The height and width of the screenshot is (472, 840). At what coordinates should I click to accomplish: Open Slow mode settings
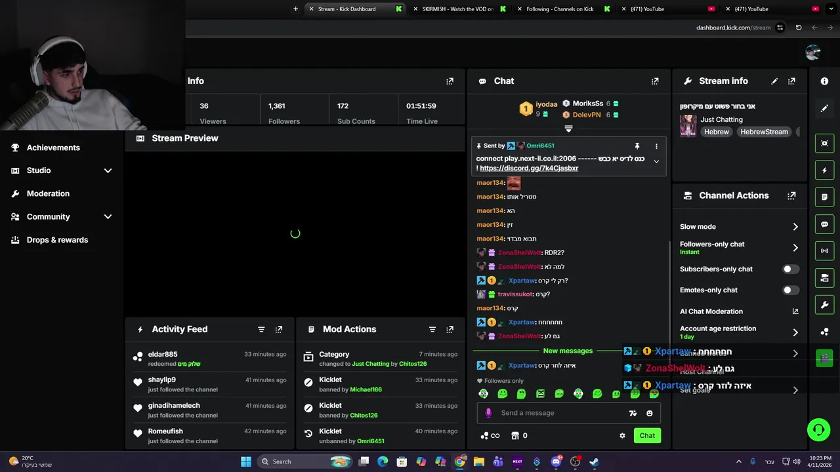pyautogui.click(x=739, y=227)
